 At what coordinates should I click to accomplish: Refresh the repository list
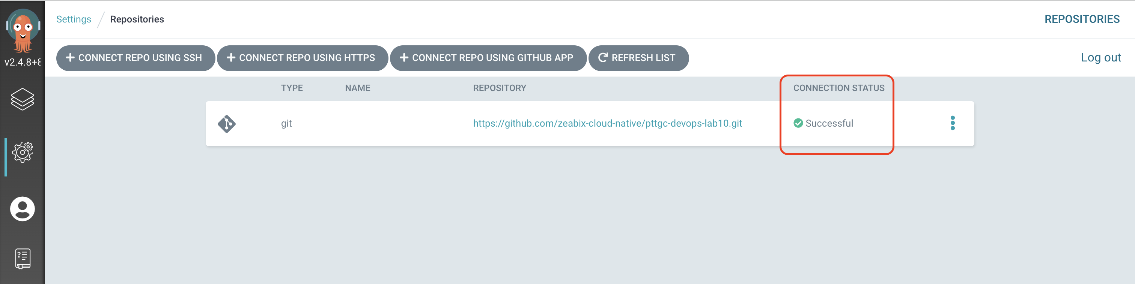638,58
